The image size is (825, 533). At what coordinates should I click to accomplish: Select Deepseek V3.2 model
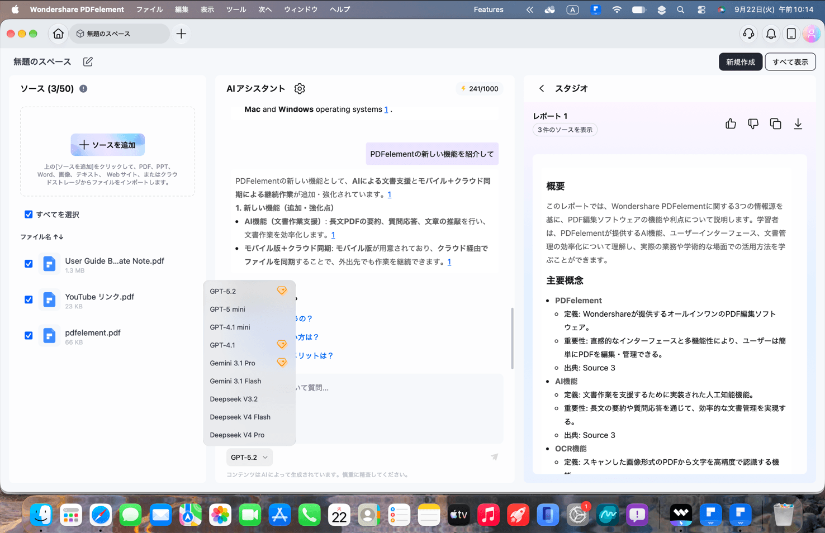[x=249, y=399]
